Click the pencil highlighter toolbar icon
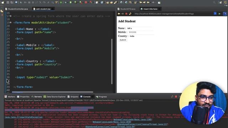 point(115,2)
